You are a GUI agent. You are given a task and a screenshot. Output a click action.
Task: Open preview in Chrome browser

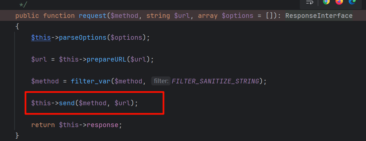click(326, 2)
